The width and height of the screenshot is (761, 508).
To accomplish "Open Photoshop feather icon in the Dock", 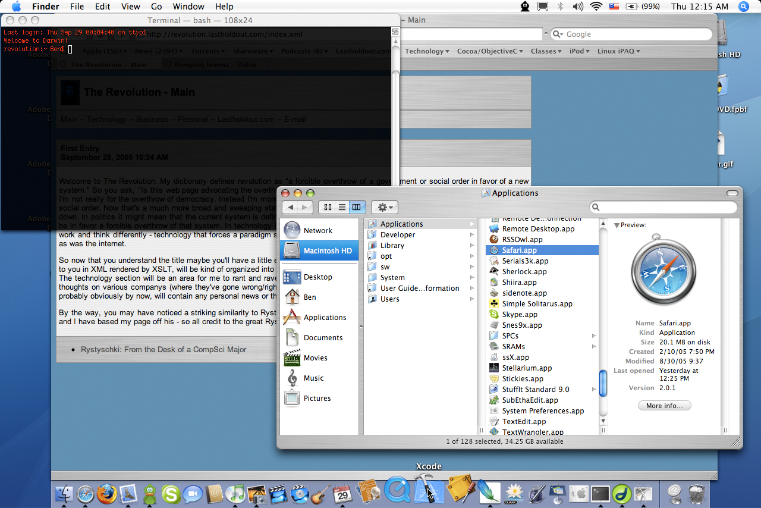I will coord(489,491).
